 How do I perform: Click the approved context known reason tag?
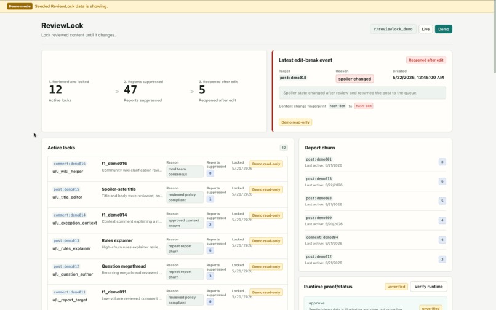pos(185,223)
